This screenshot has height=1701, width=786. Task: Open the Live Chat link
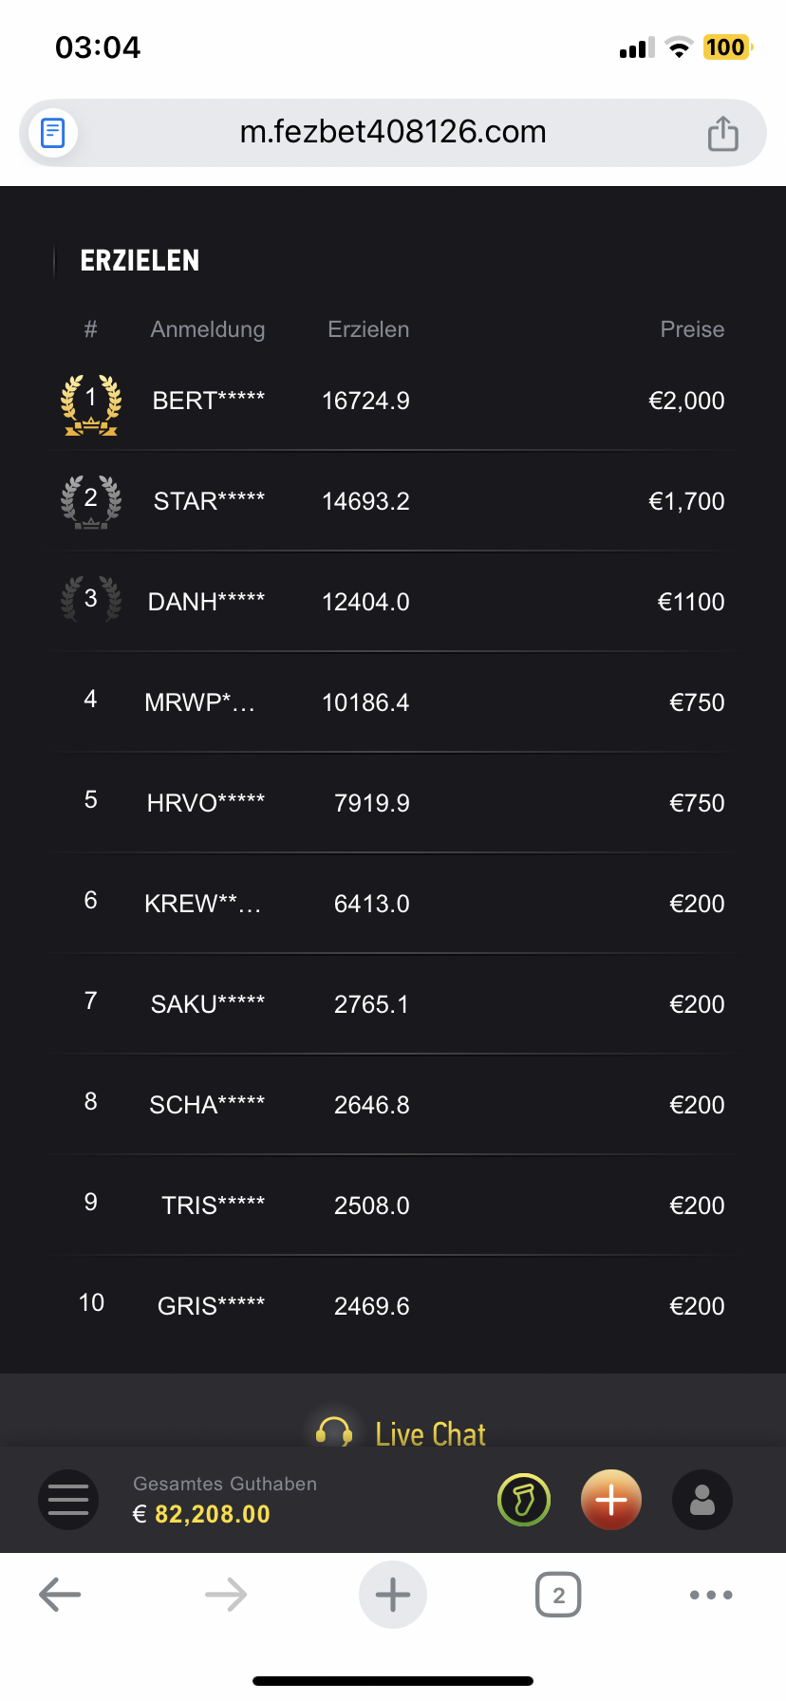click(430, 1433)
